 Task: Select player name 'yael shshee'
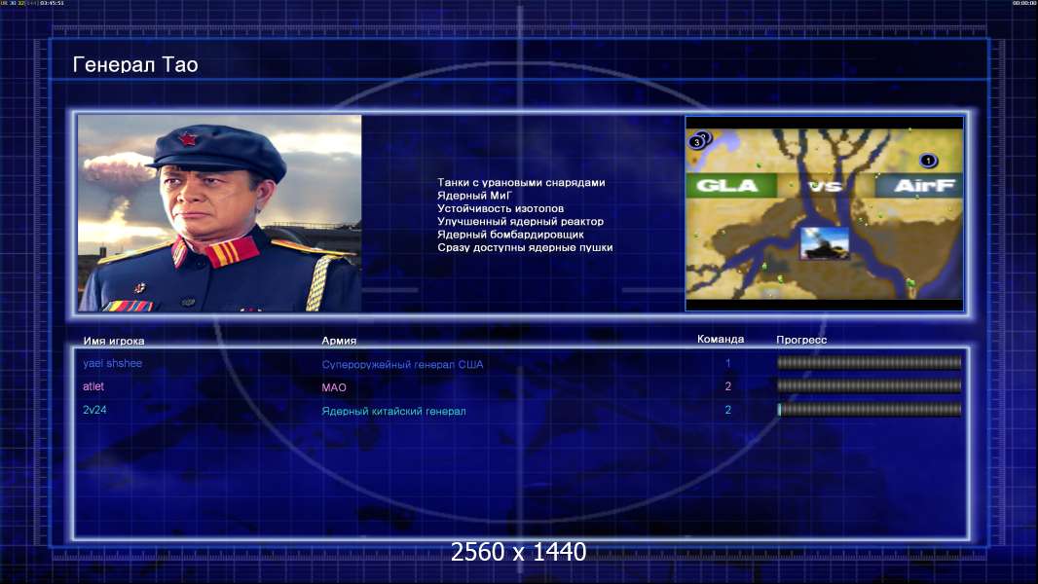(x=113, y=363)
